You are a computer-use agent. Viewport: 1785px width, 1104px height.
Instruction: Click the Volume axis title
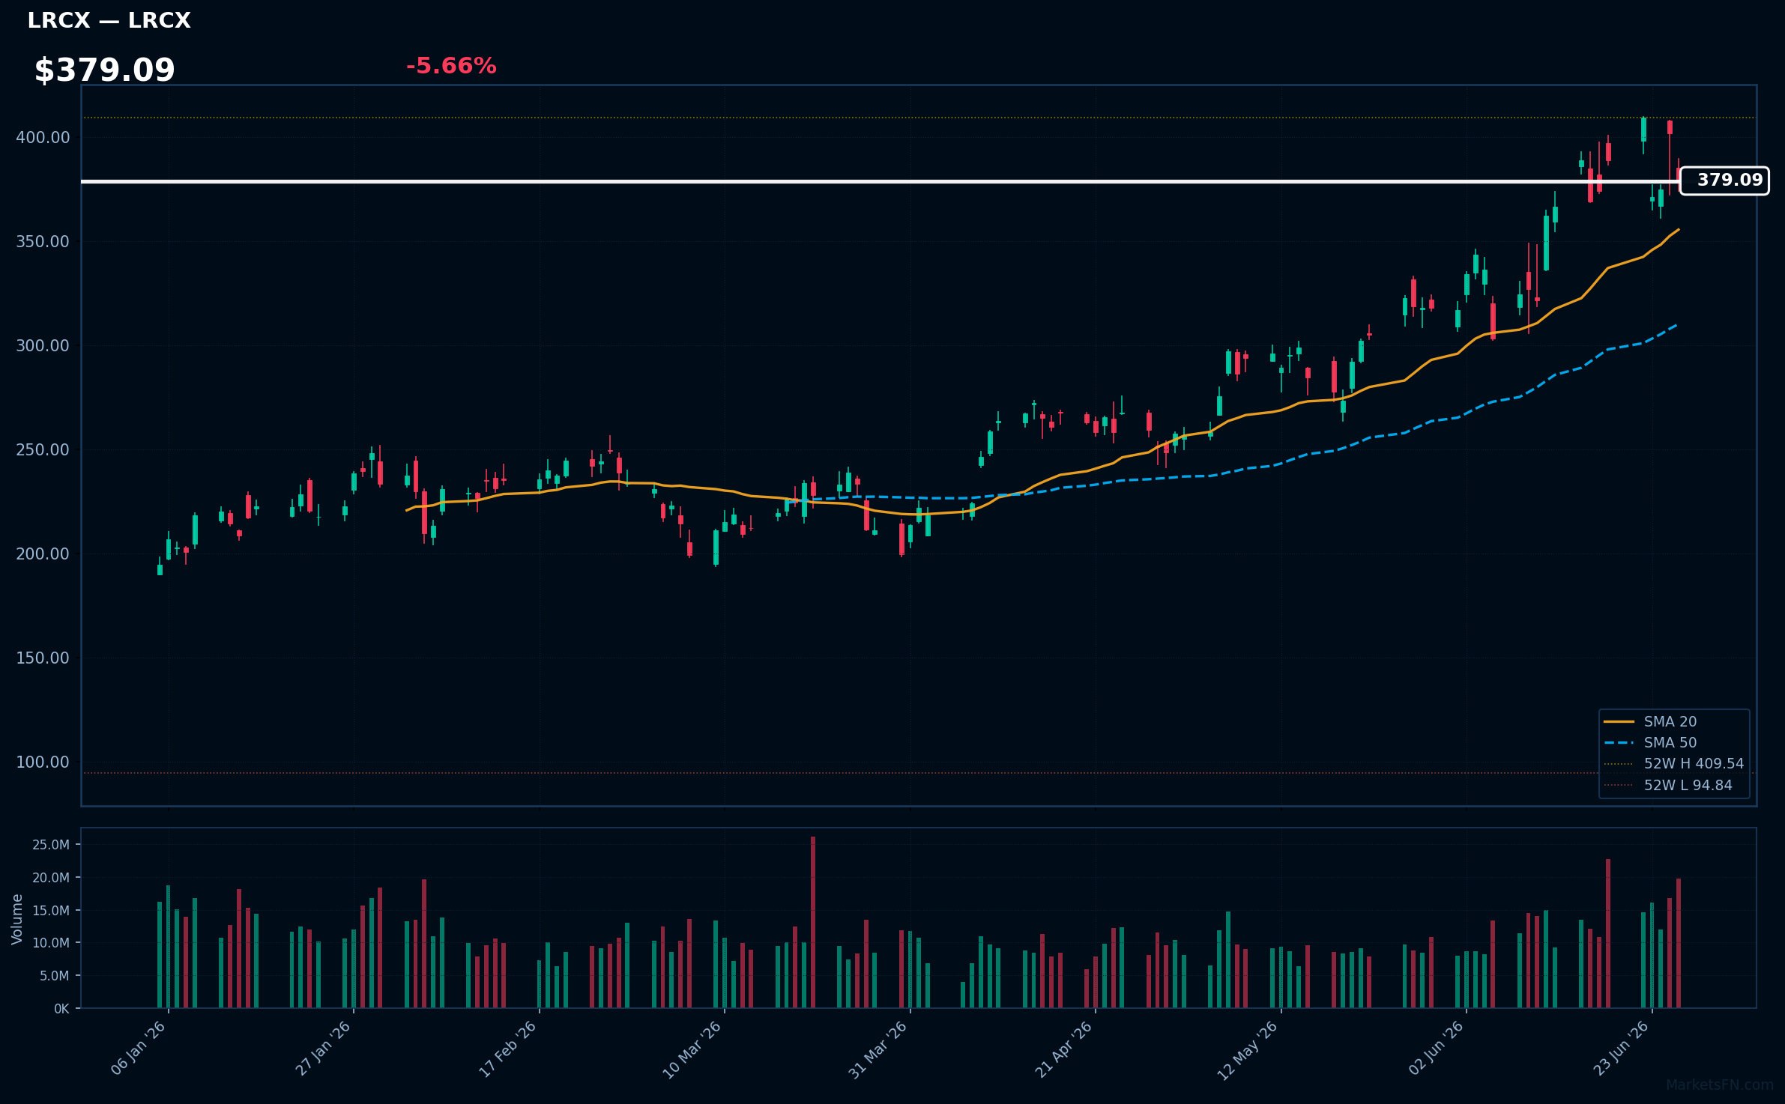[17, 919]
